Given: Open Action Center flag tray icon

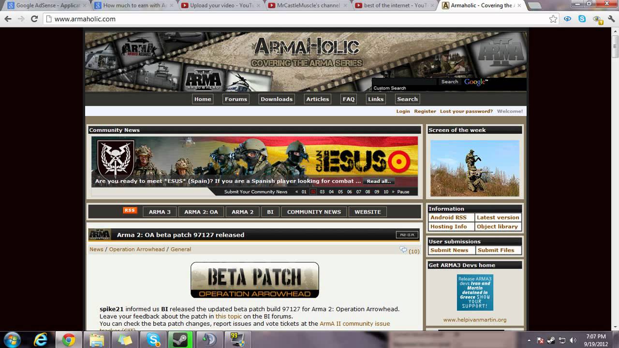Looking at the screenshot, I should [541, 340].
